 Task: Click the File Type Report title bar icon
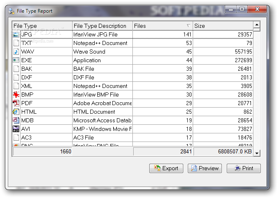tap(11, 11)
